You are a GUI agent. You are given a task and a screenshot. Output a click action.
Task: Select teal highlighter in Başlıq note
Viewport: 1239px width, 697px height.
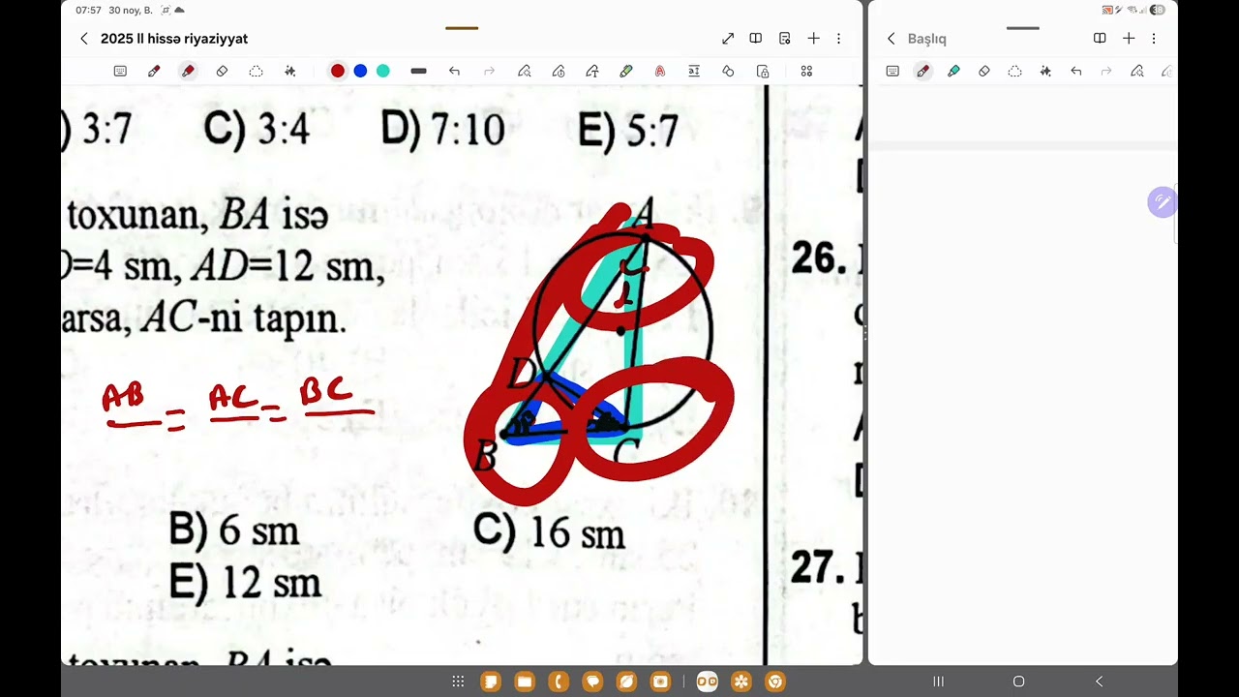[953, 71]
